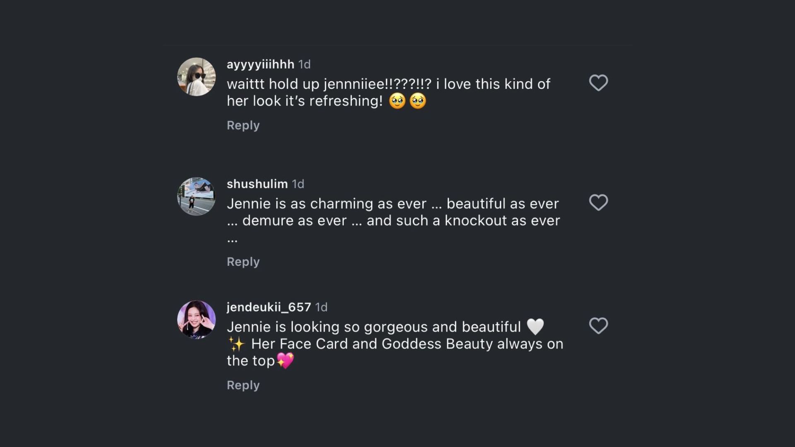Open ayyyyiiihhh's profile picture

[x=196, y=77]
